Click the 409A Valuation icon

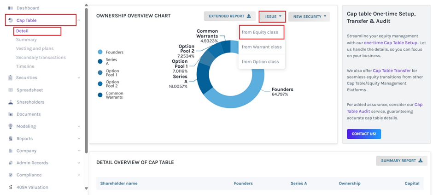(x=11, y=187)
